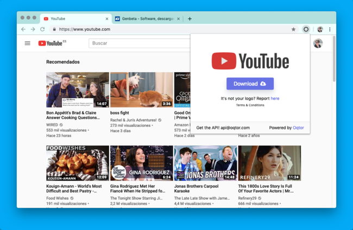Open the Kouign-Amann pastry thumbnail

[78, 163]
